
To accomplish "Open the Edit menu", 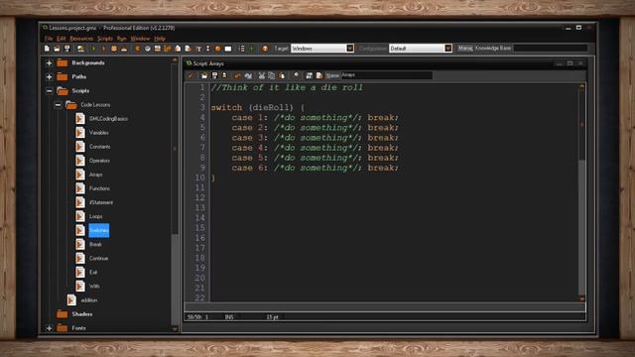I will (62, 39).
